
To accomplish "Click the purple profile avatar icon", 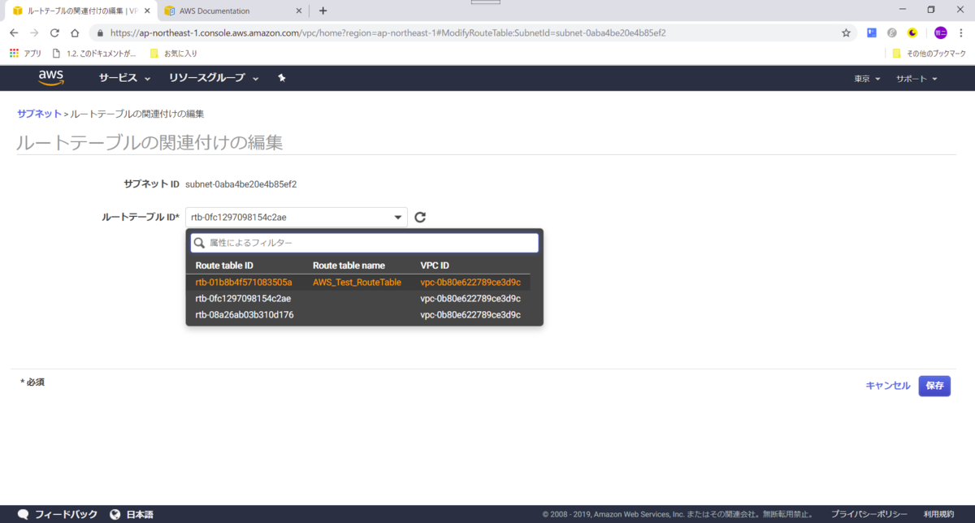I will pyautogui.click(x=940, y=33).
